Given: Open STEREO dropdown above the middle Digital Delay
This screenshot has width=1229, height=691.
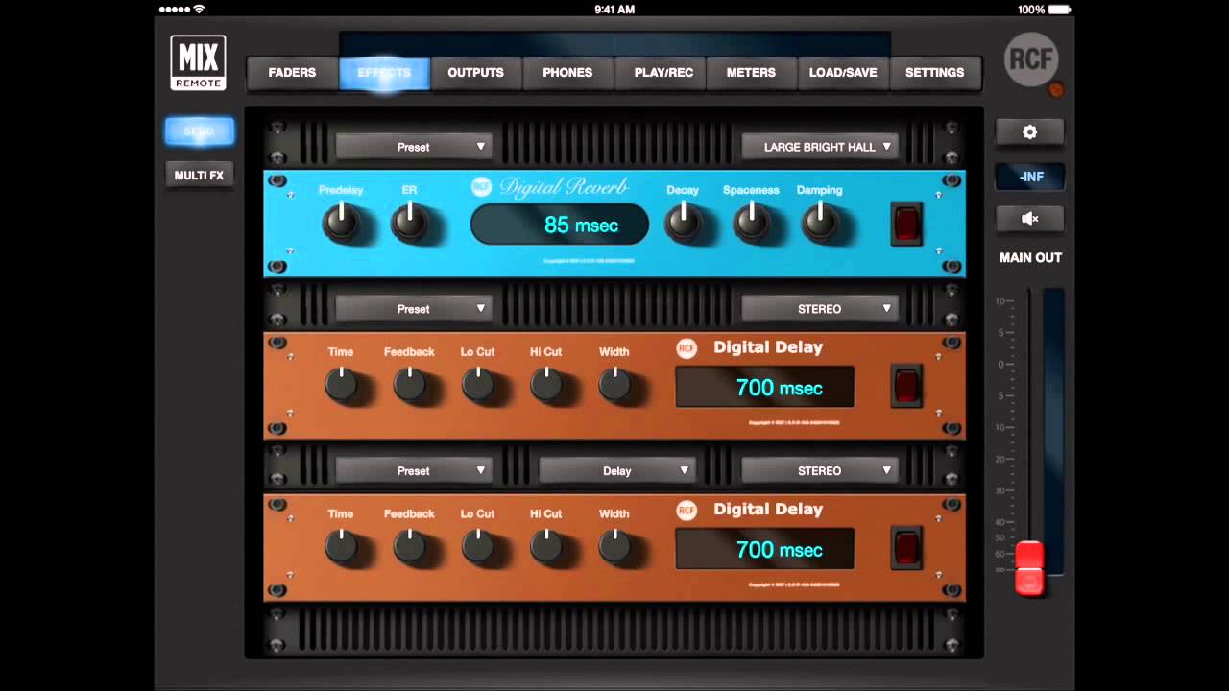Looking at the screenshot, I should (820, 309).
